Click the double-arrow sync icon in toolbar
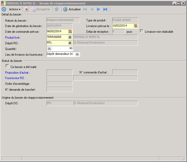Image resolution: width=187 pixels, height=162 pixels. tap(57, 9)
